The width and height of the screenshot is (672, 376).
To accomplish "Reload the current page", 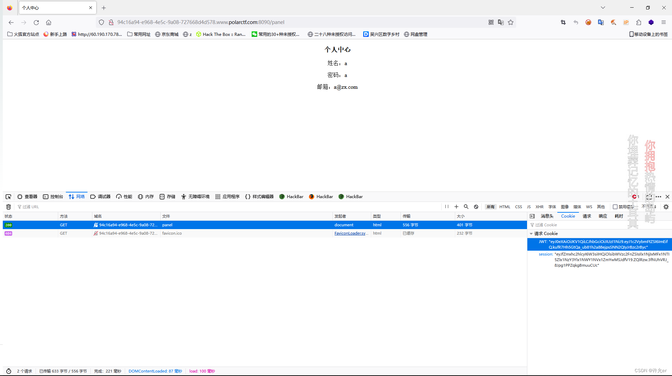I will pyautogui.click(x=36, y=22).
